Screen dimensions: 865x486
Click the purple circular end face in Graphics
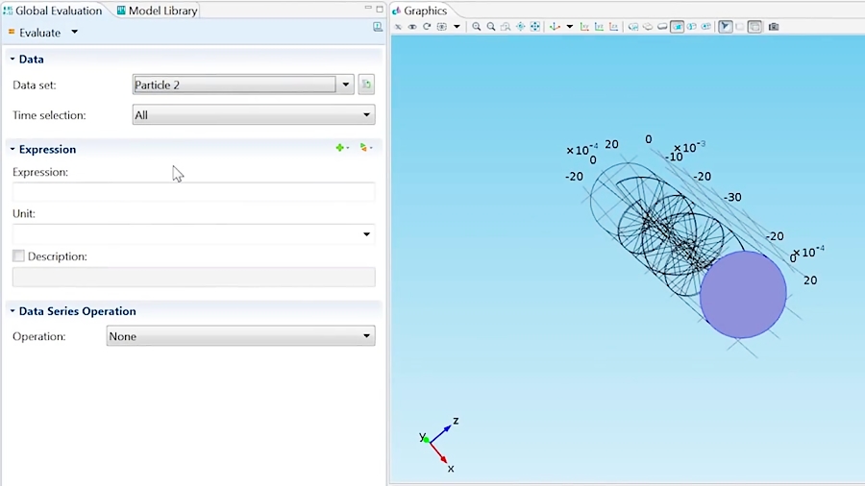[x=743, y=295]
